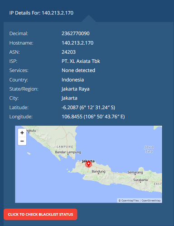Click the Jakarta city label on map

[x=88, y=161]
